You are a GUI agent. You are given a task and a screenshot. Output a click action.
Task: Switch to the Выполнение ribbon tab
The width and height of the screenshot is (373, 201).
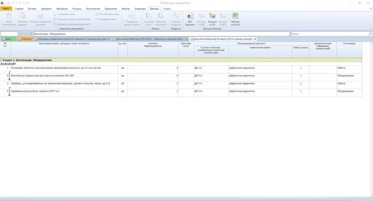[x=93, y=9]
